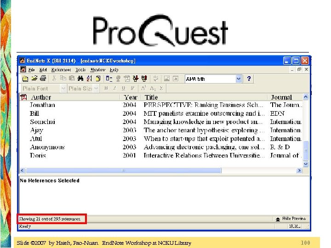331x248 pixels.
Task: Click the New Library toolbar icon
Action: pos(25,79)
